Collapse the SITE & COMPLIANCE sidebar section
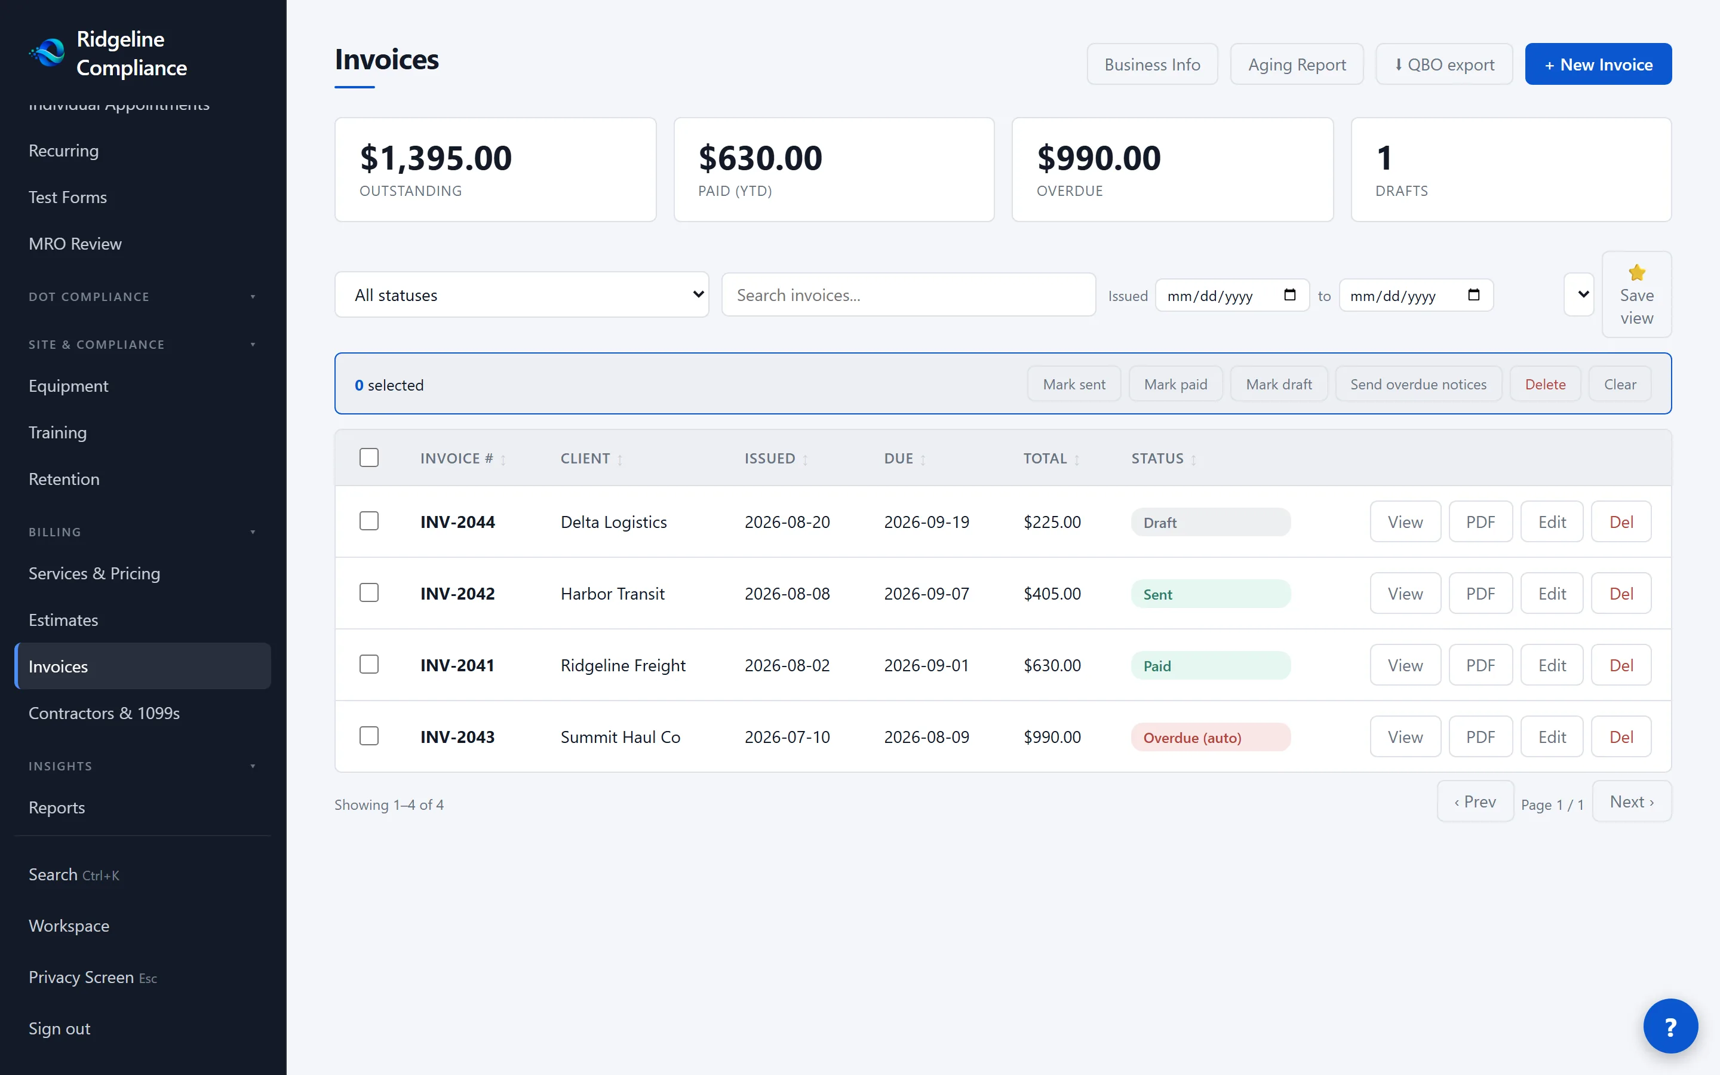This screenshot has height=1075, width=1720. 142,344
